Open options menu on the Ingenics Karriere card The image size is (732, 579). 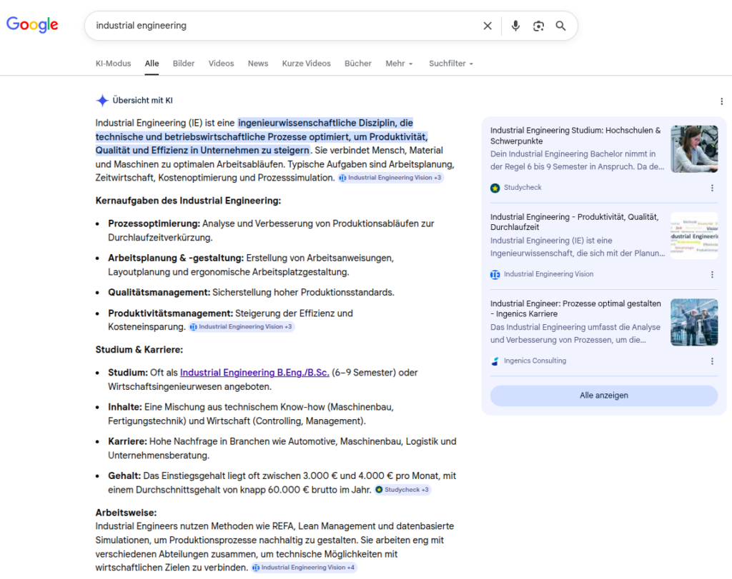coord(712,361)
